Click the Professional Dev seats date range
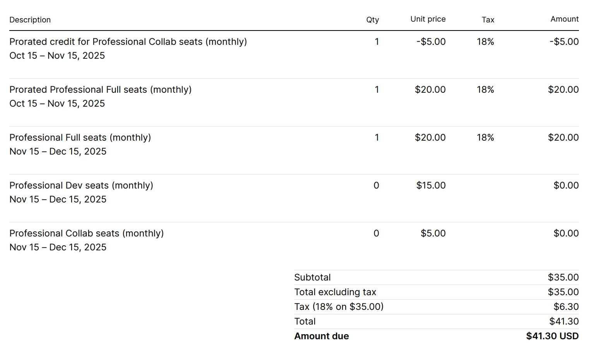 pos(58,199)
